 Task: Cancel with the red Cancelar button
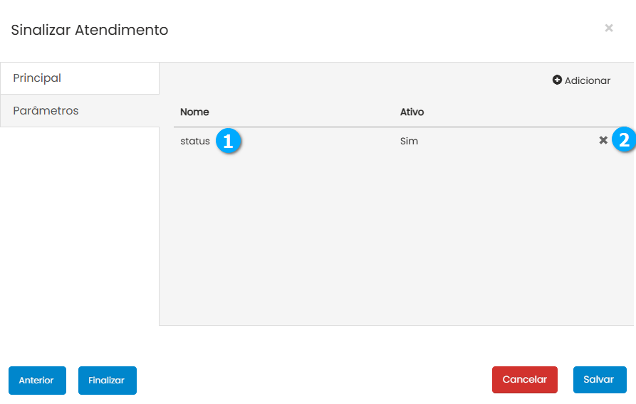coord(524,380)
